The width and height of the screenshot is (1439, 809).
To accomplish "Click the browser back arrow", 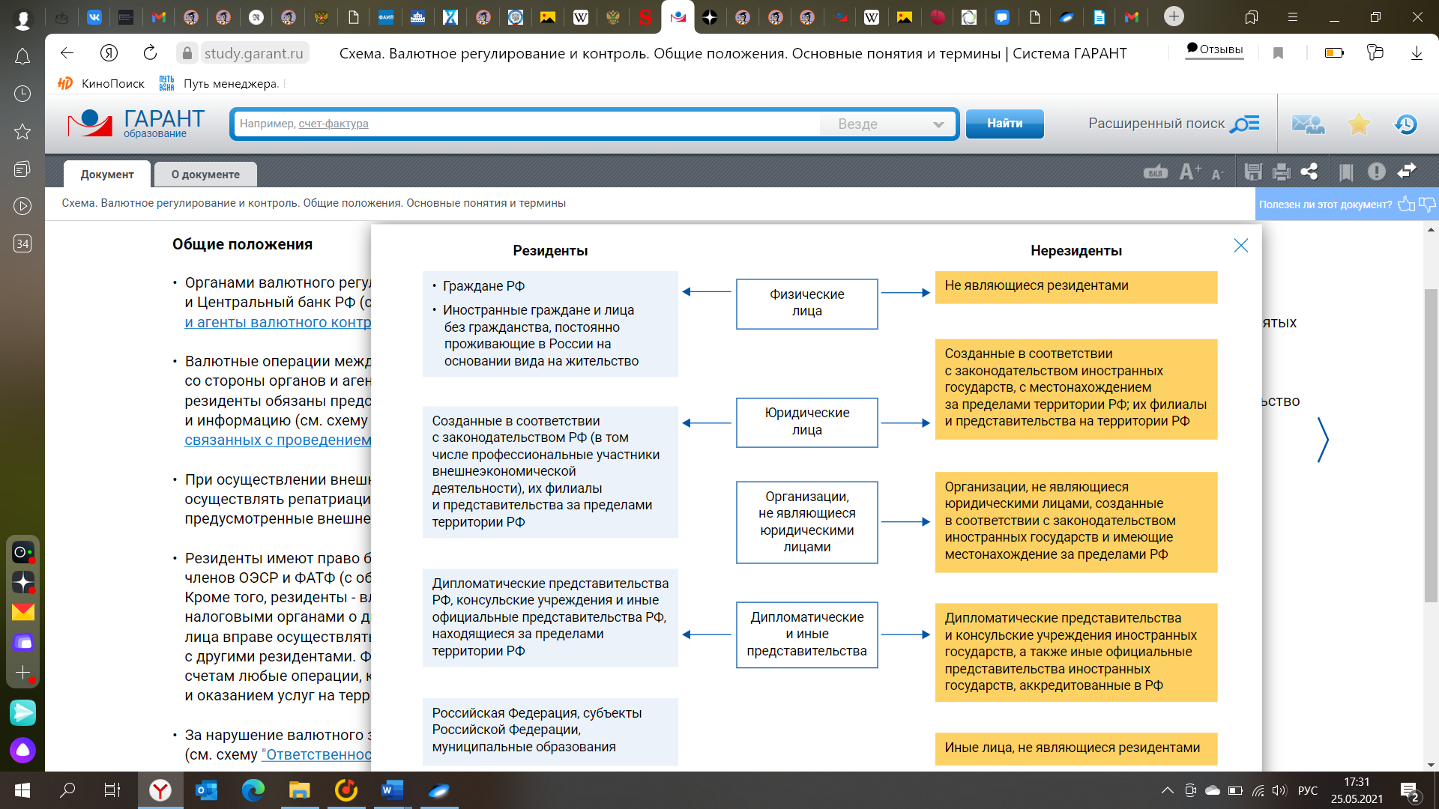I will (x=67, y=53).
